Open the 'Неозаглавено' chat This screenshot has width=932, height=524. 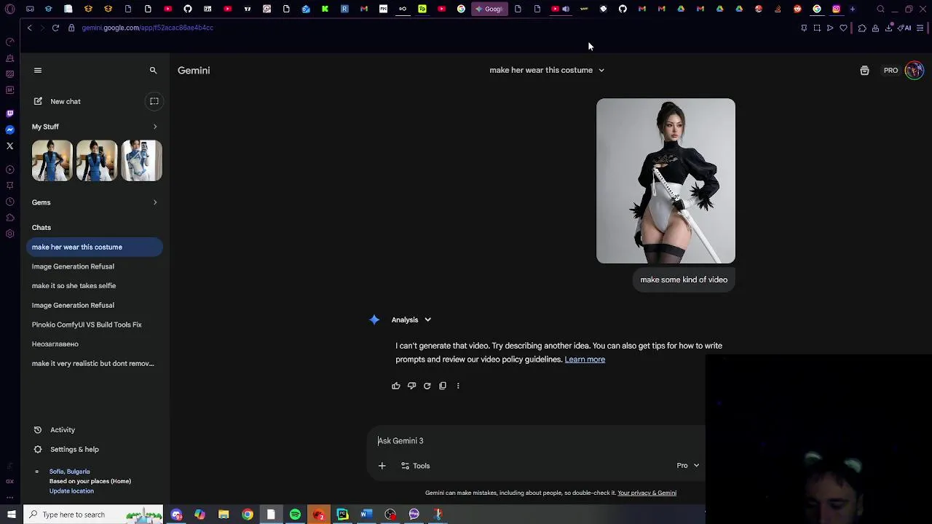point(95,344)
